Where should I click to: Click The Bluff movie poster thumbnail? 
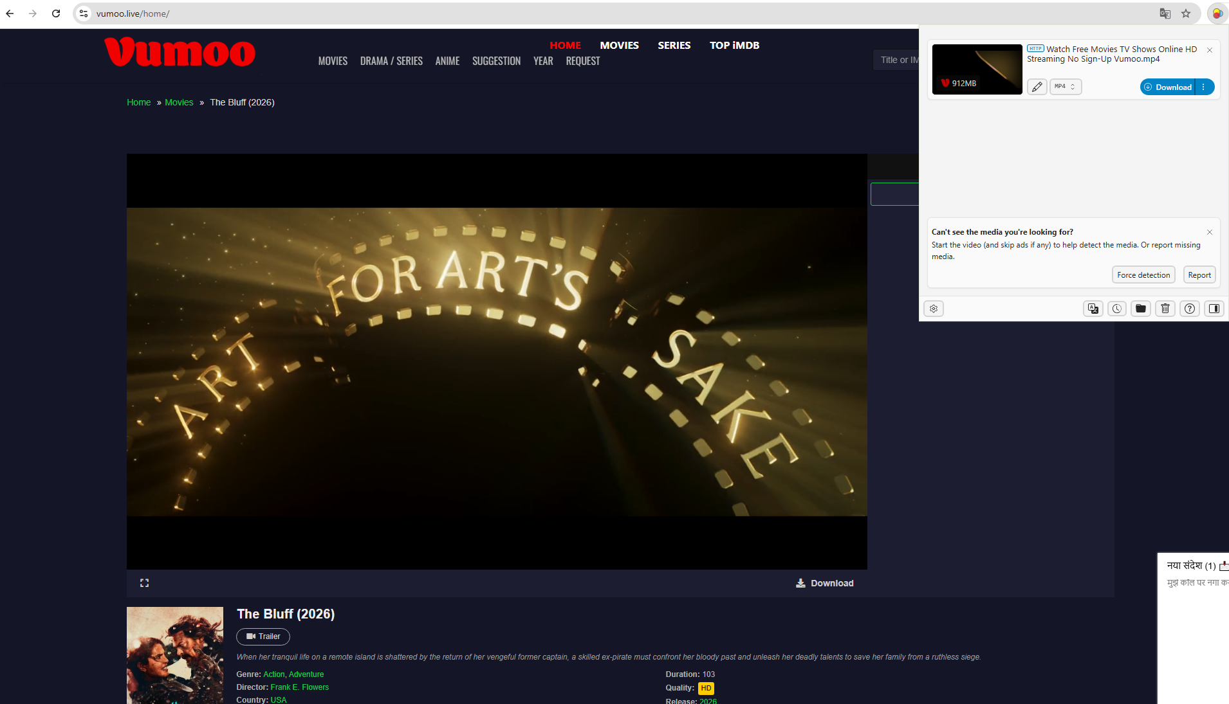click(175, 654)
